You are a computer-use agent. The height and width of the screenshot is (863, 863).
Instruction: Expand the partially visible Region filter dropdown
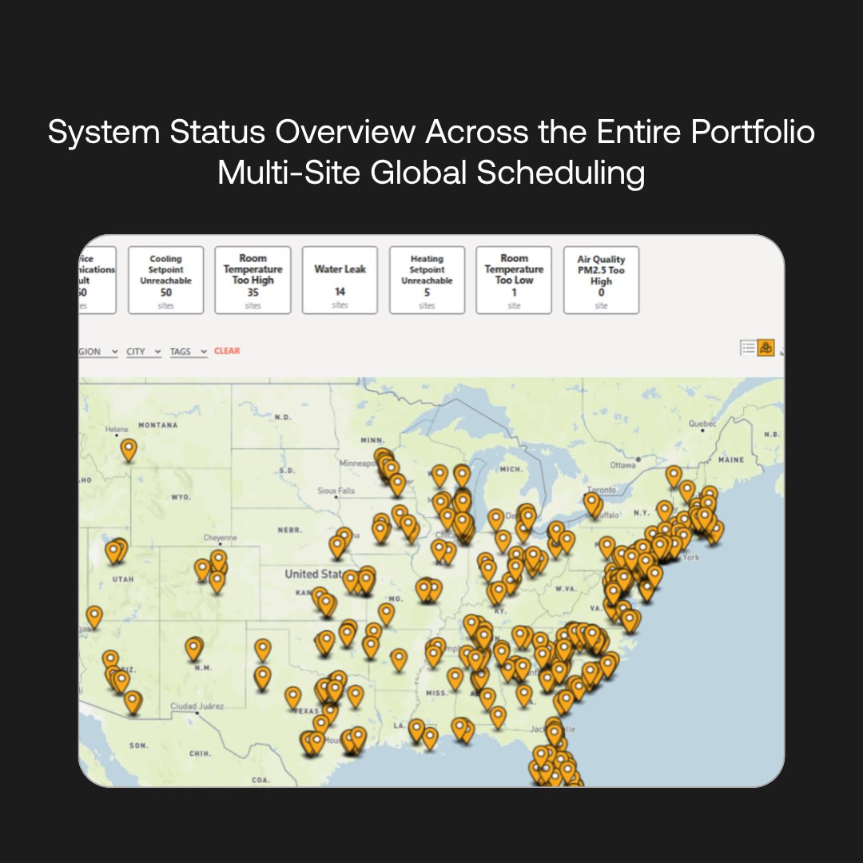98,352
